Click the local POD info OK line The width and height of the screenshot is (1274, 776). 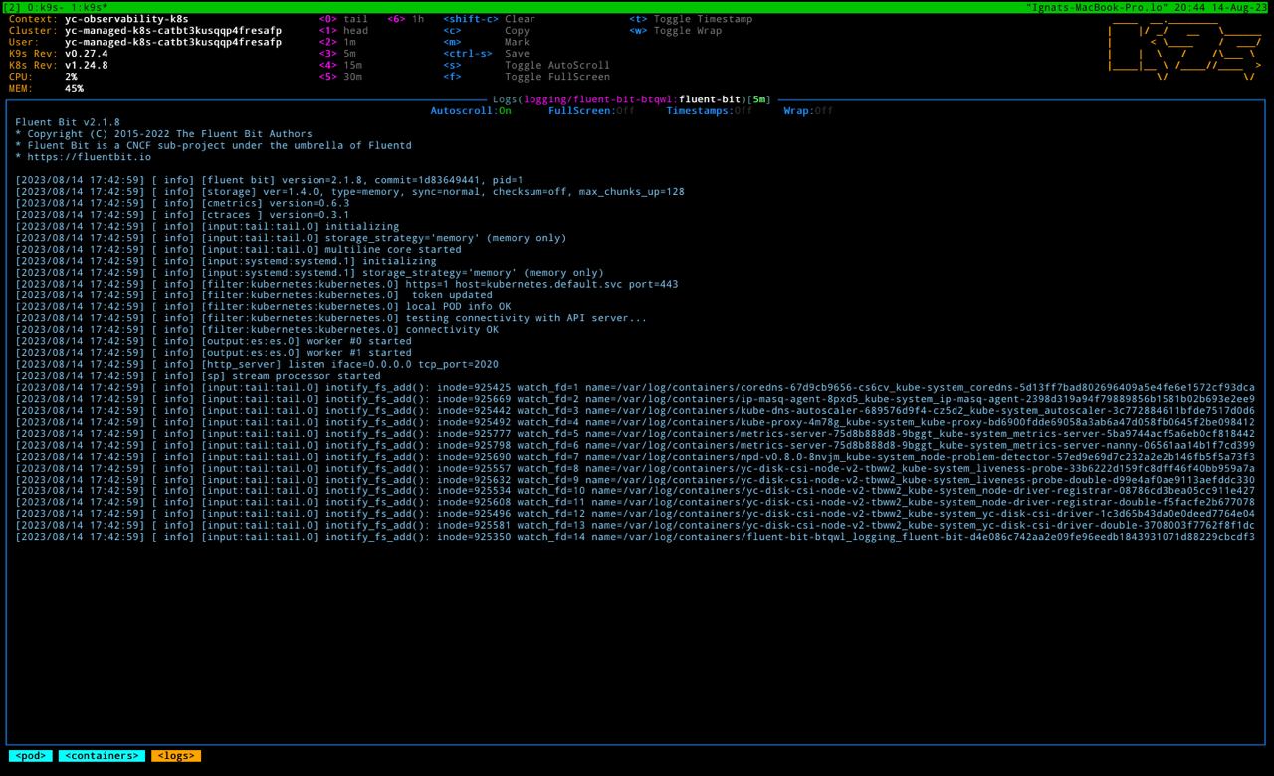tap(263, 307)
